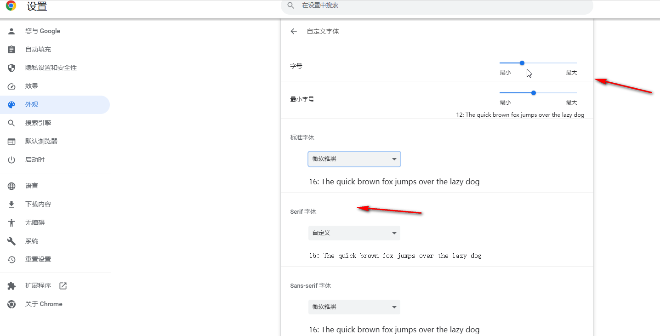
Task: Expand the Serif 字体 dropdown showing 自定义
Action: click(354, 233)
